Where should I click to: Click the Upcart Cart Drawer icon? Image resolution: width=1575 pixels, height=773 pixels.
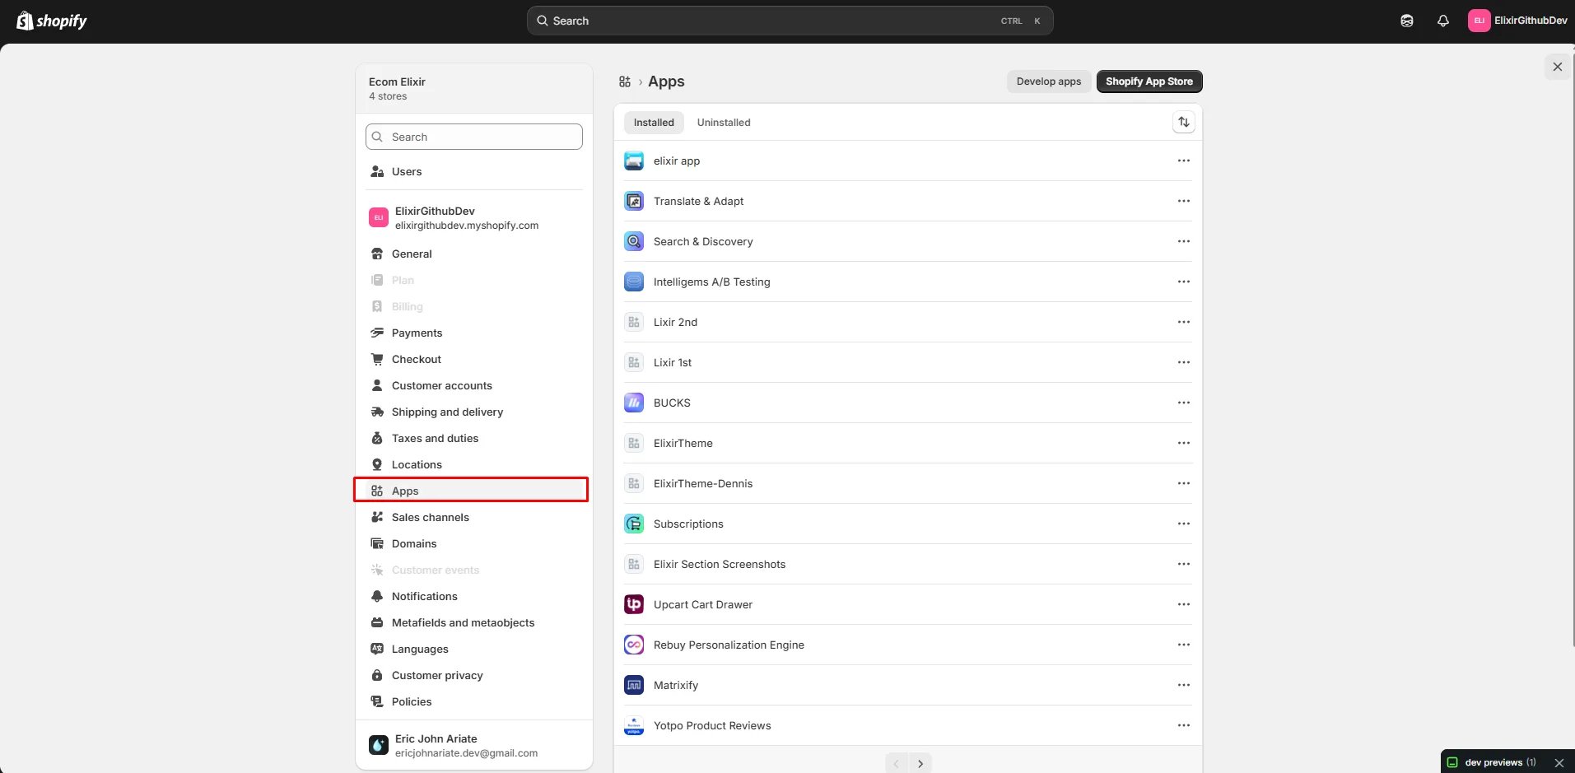click(x=634, y=604)
